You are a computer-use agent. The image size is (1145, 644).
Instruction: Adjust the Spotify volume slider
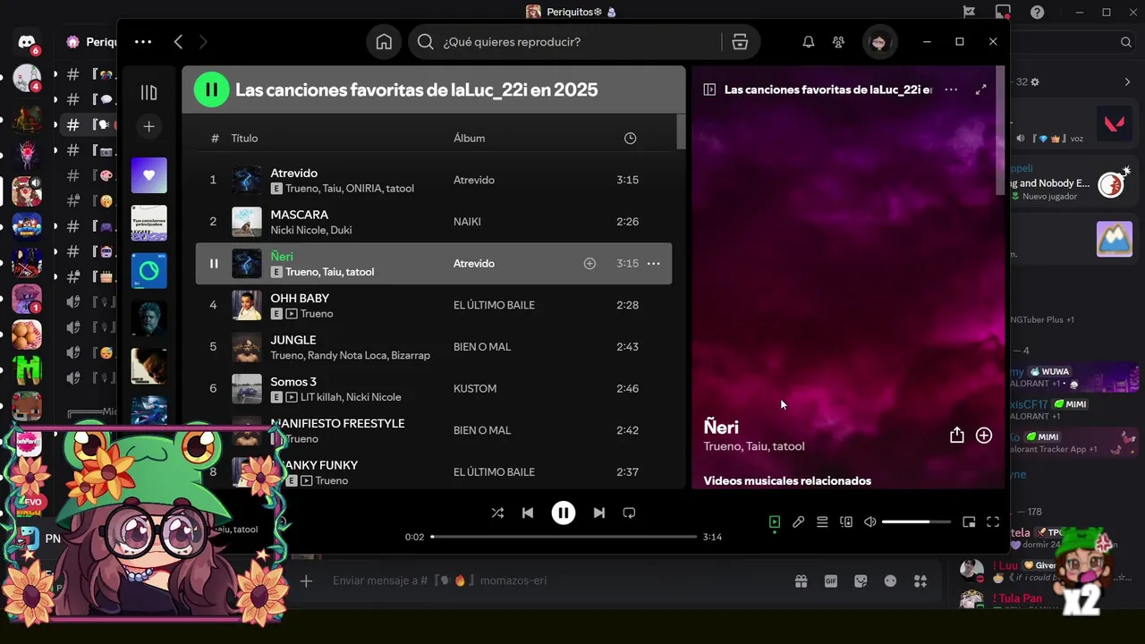tap(917, 521)
